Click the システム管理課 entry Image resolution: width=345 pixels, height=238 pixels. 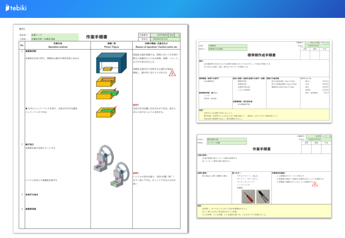pos(244,90)
